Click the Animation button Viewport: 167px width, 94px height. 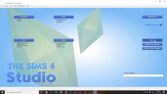[24, 17]
